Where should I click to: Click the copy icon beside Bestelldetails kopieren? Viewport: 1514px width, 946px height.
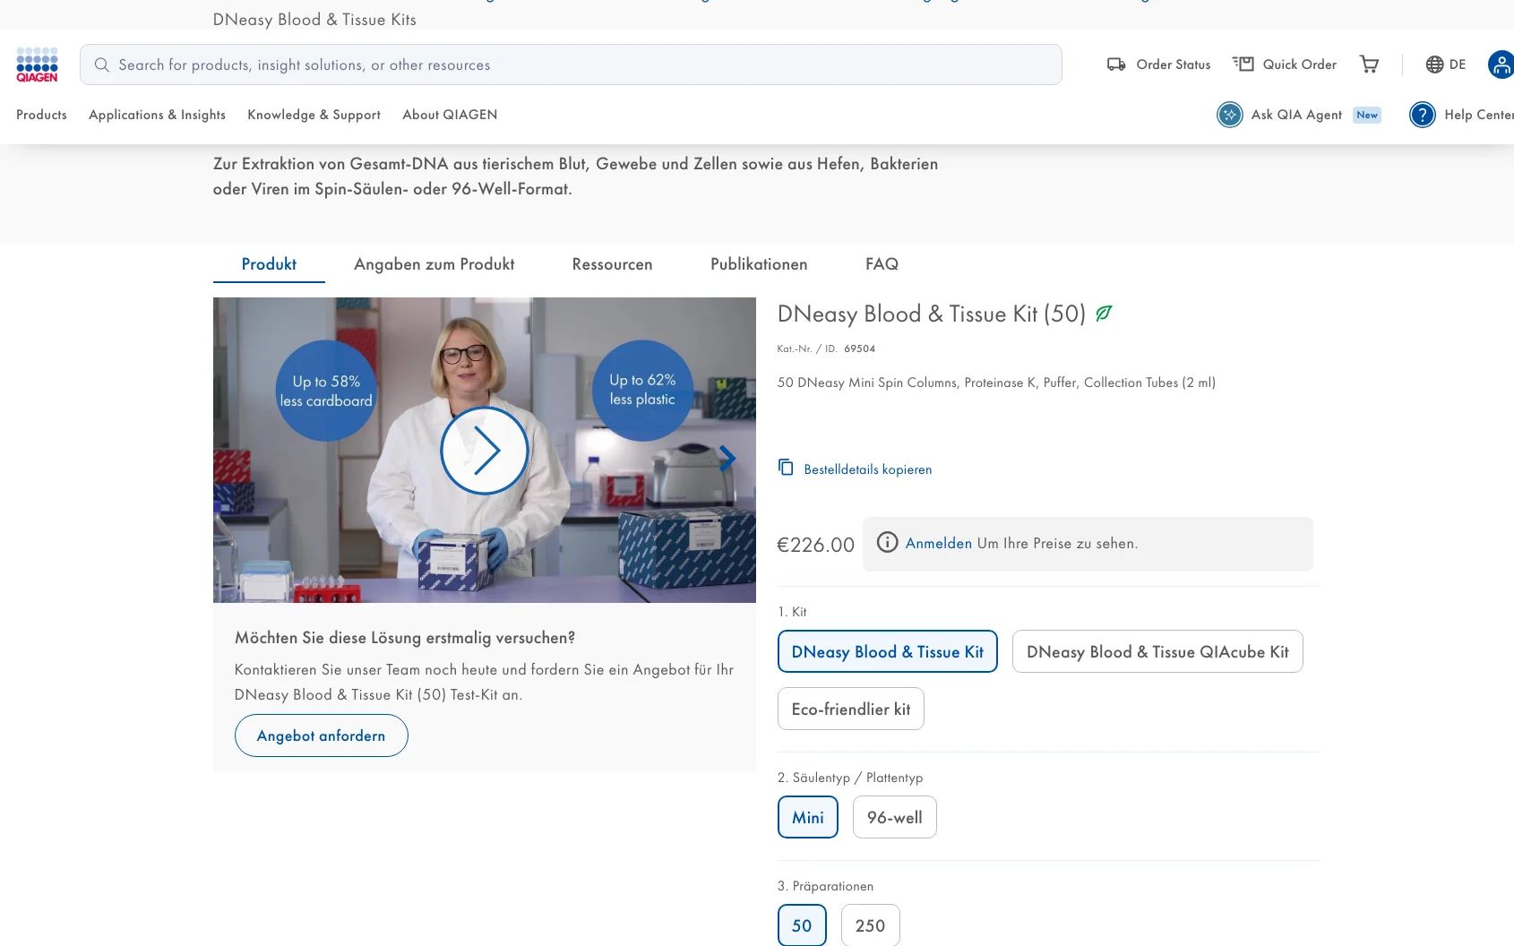click(786, 468)
